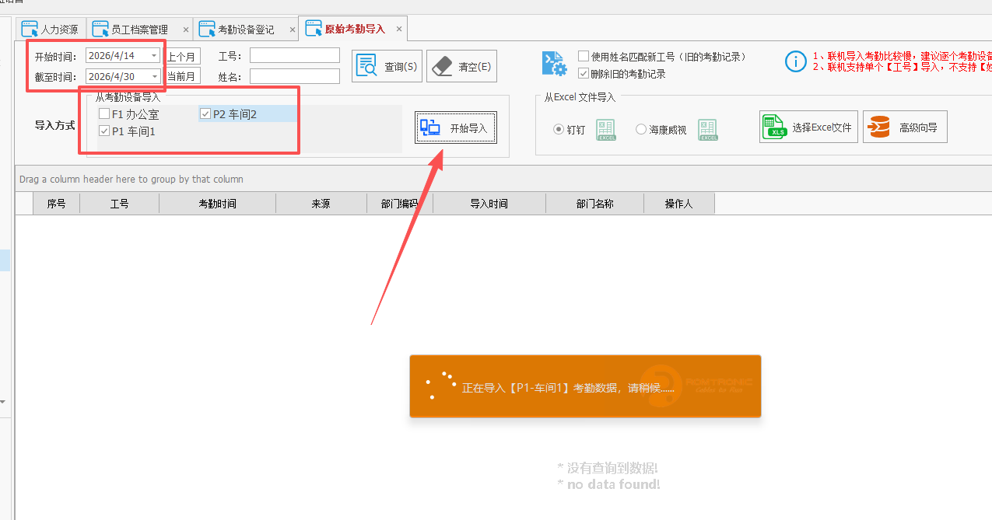Open 选择Excel文件 with the green XLS icon
992x520 pixels.
click(x=776, y=127)
